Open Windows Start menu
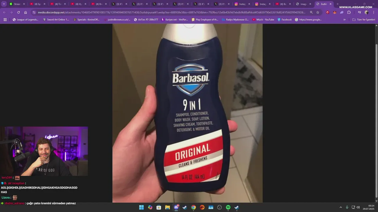Viewport: 378px width, 212px height. point(141,207)
